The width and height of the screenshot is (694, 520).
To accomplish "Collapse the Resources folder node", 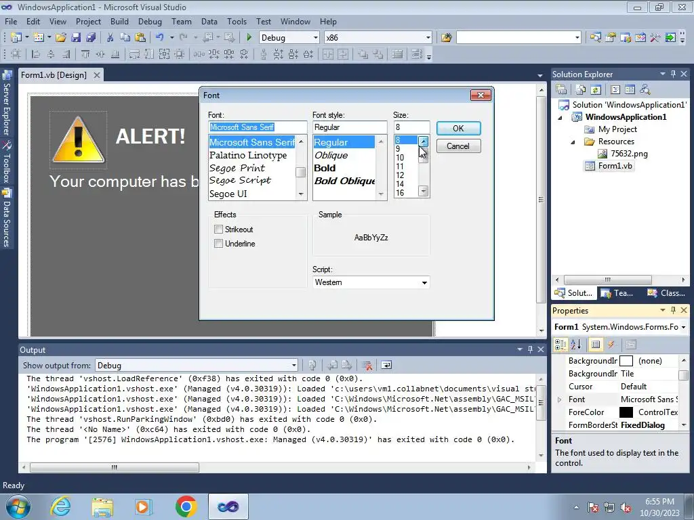I will pyautogui.click(x=573, y=142).
